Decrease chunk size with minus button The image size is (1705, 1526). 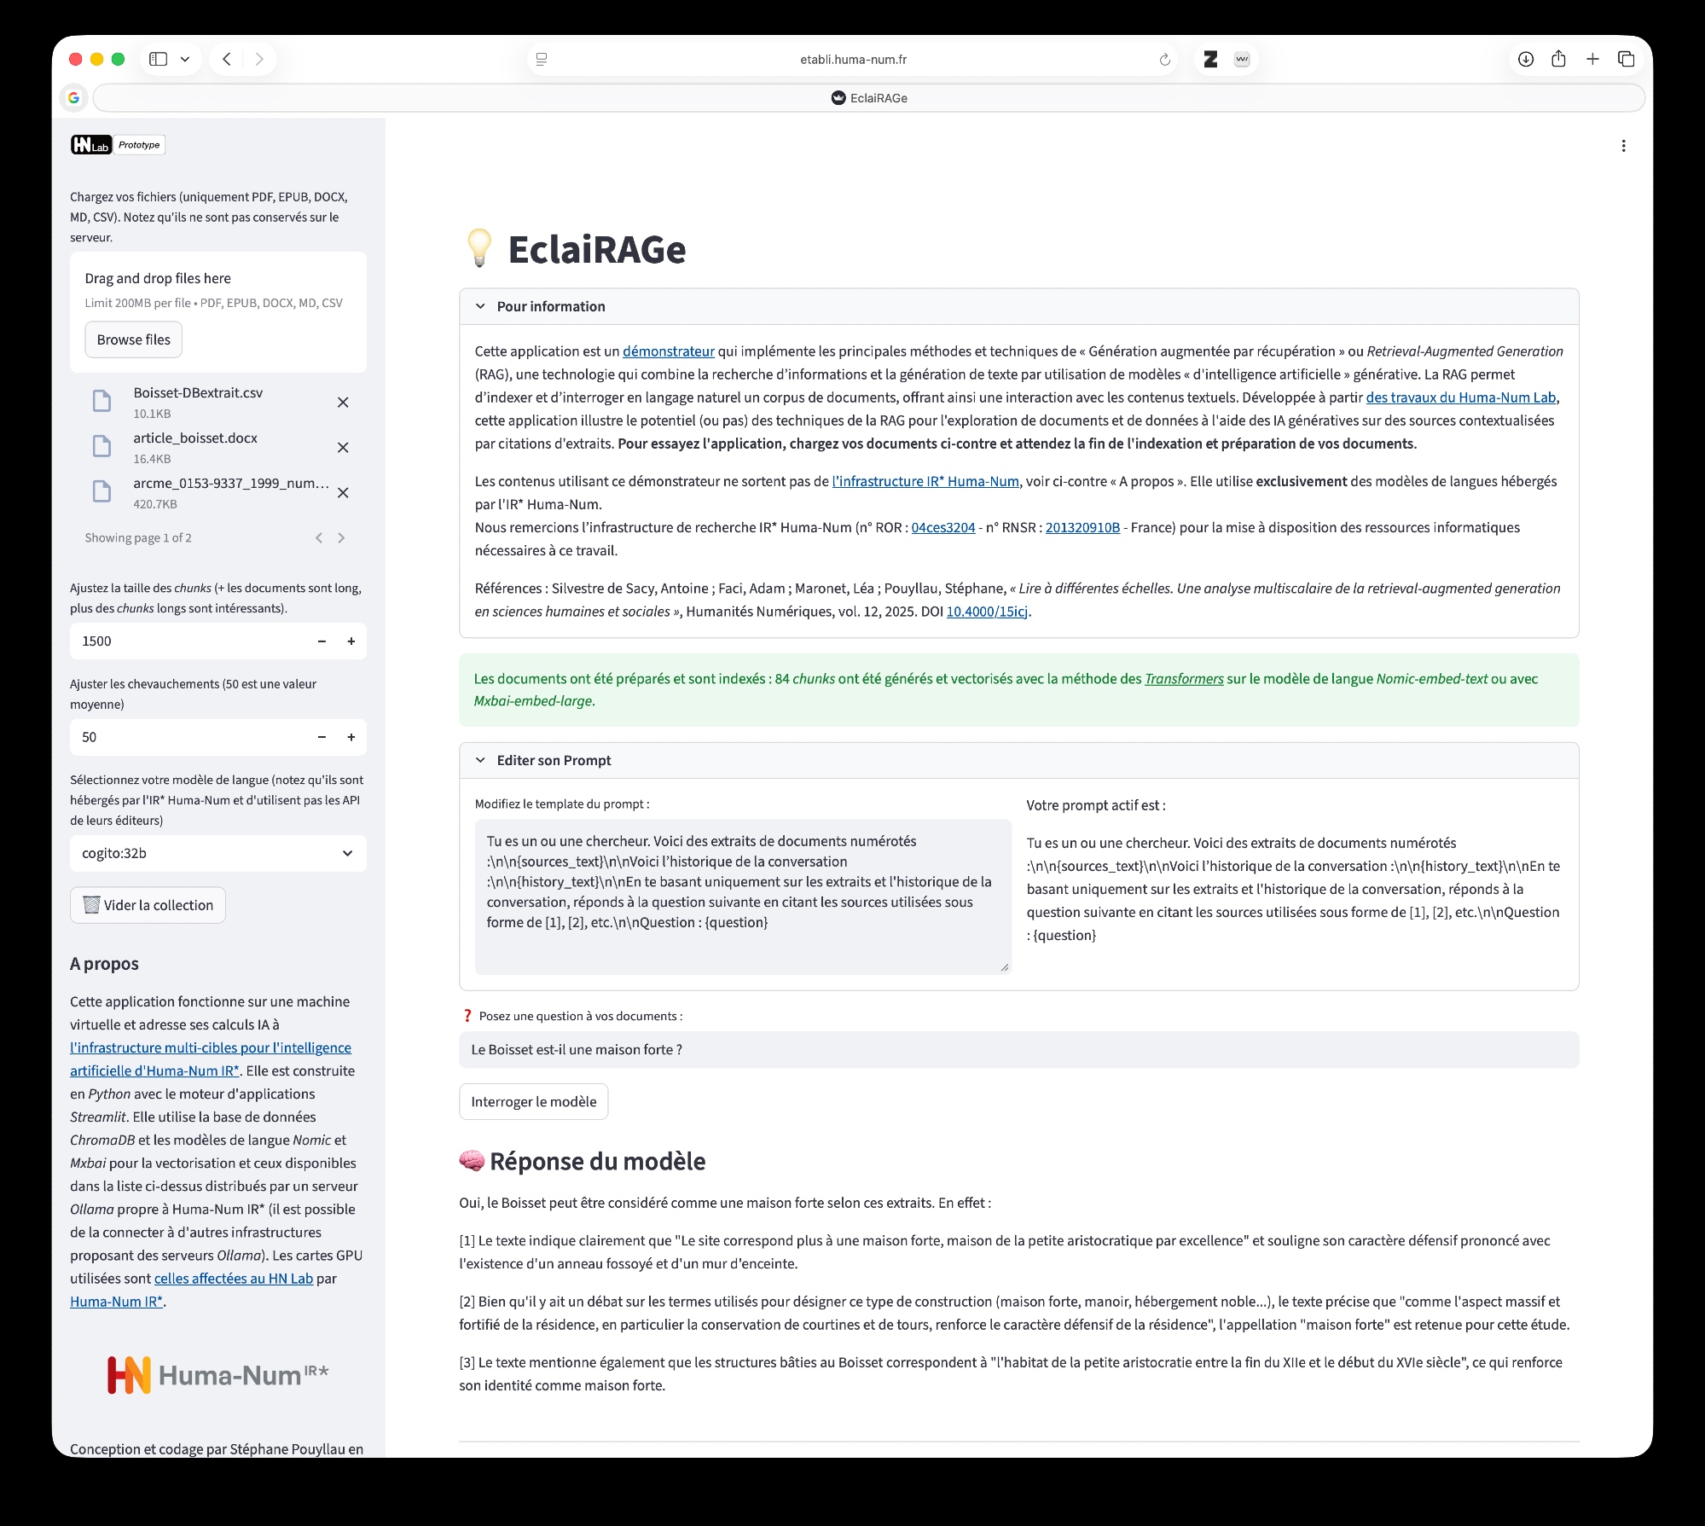click(322, 641)
